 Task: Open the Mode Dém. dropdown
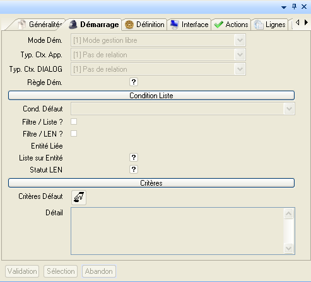pos(240,40)
